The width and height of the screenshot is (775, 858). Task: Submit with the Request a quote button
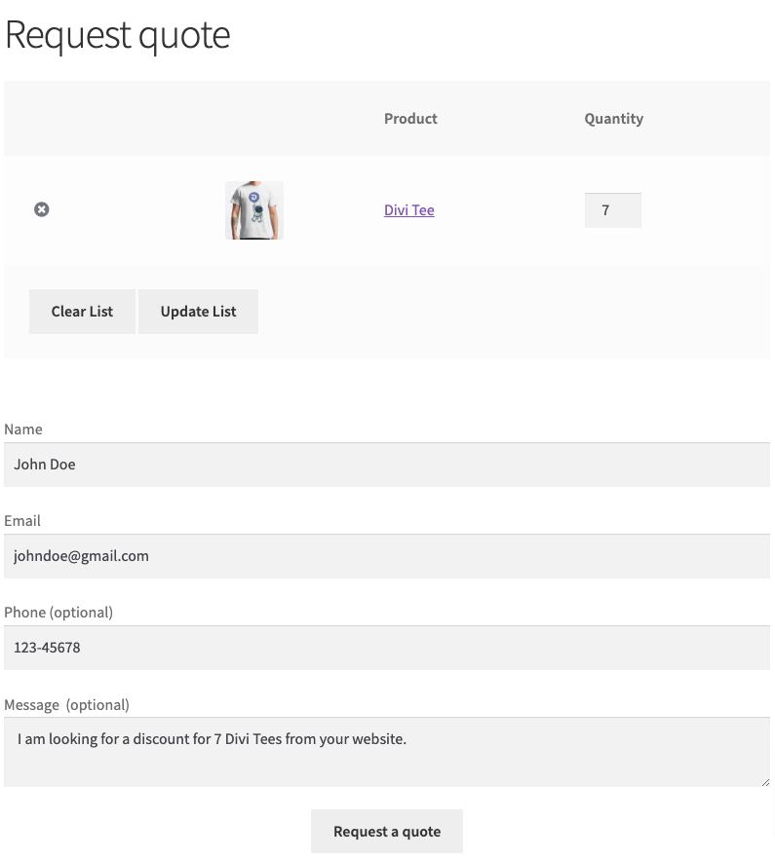click(x=387, y=831)
